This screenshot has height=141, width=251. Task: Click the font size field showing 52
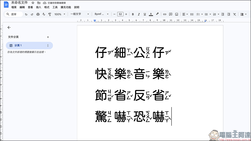(x=120, y=14)
